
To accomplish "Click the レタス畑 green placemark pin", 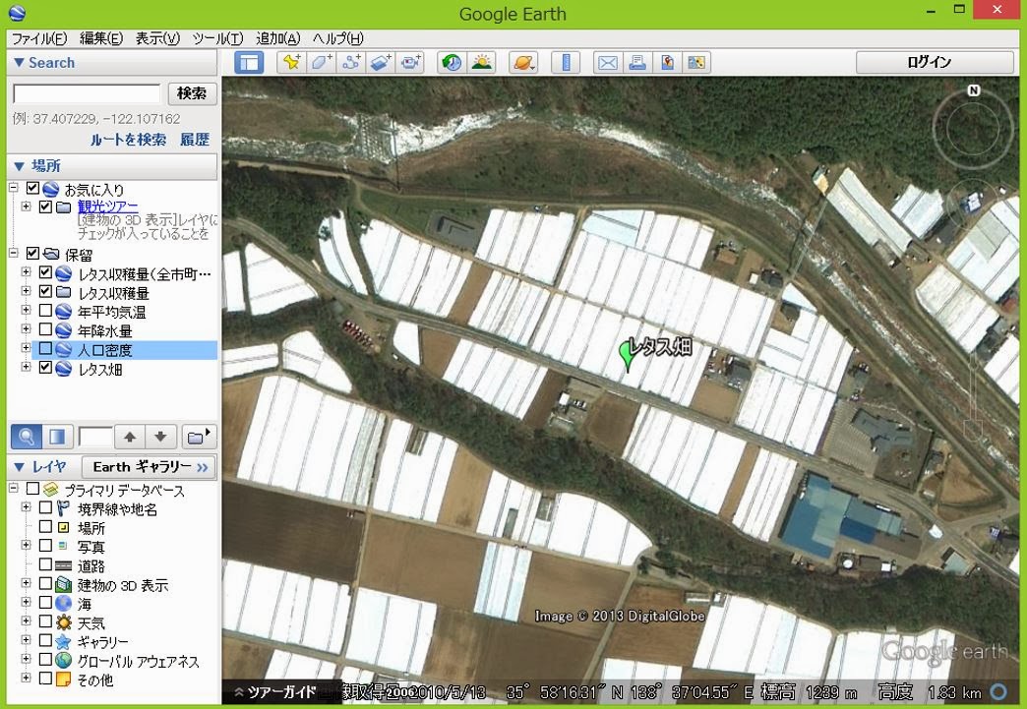I will click(x=628, y=355).
